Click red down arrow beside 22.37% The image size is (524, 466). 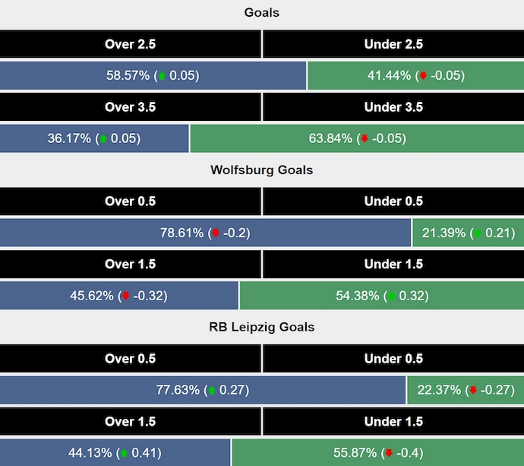473,391
